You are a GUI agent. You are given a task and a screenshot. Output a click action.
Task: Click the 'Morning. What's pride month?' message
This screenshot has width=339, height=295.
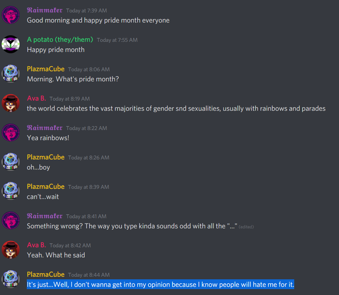click(x=73, y=79)
